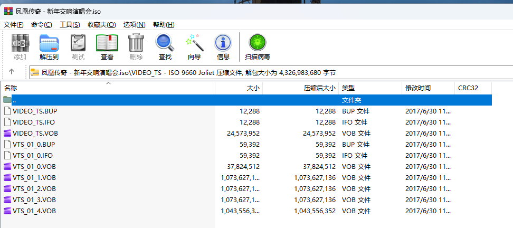Sort by the 名称 column header
The image size is (513, 228).
[x=108, y=88]
